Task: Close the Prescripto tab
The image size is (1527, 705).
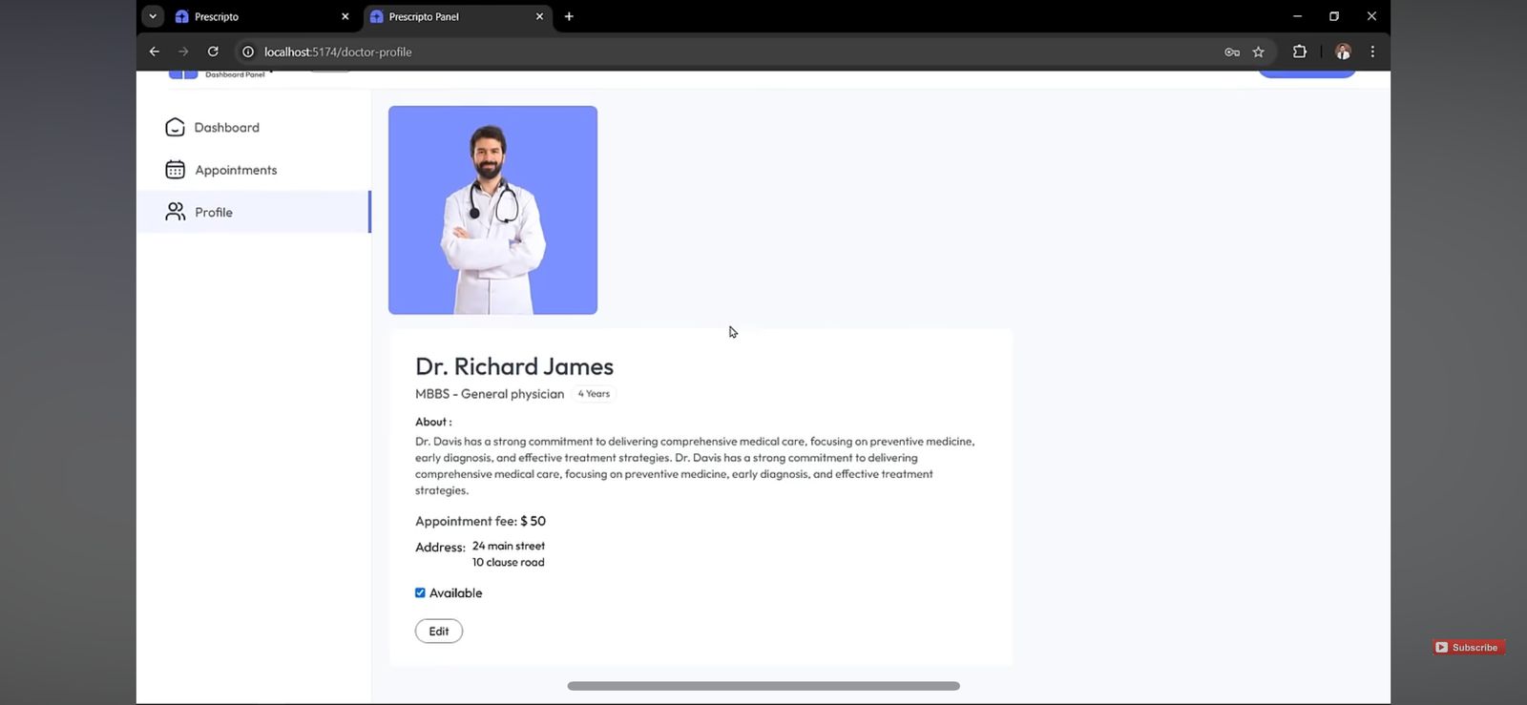Action: tap(345, 16)
